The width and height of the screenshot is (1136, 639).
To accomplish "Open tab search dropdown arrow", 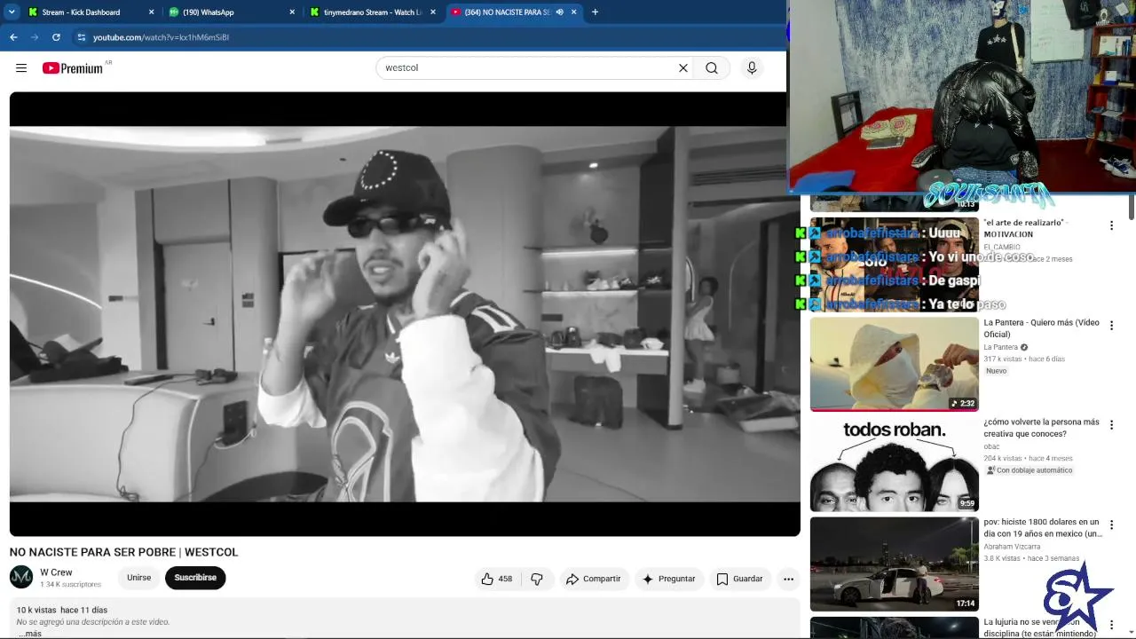I will coord(12,12).
